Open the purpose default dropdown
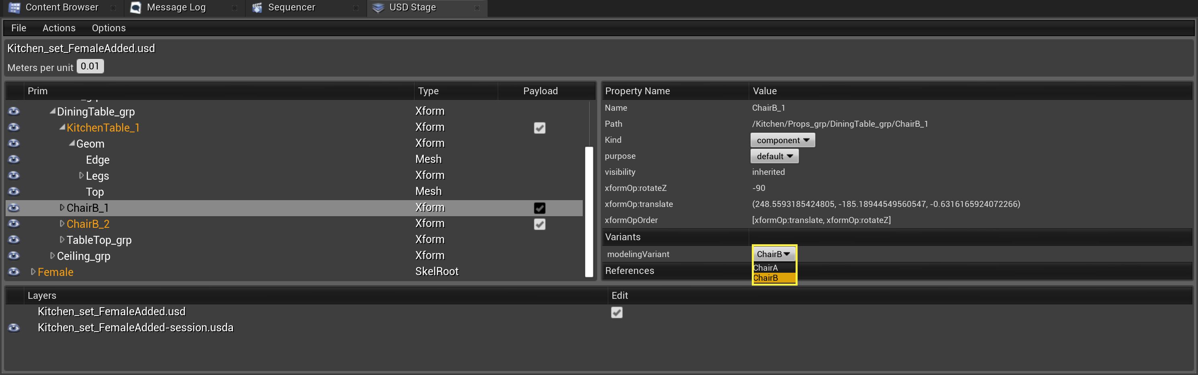The height and width of the screenshot is (375, 1198). point(774,156)
